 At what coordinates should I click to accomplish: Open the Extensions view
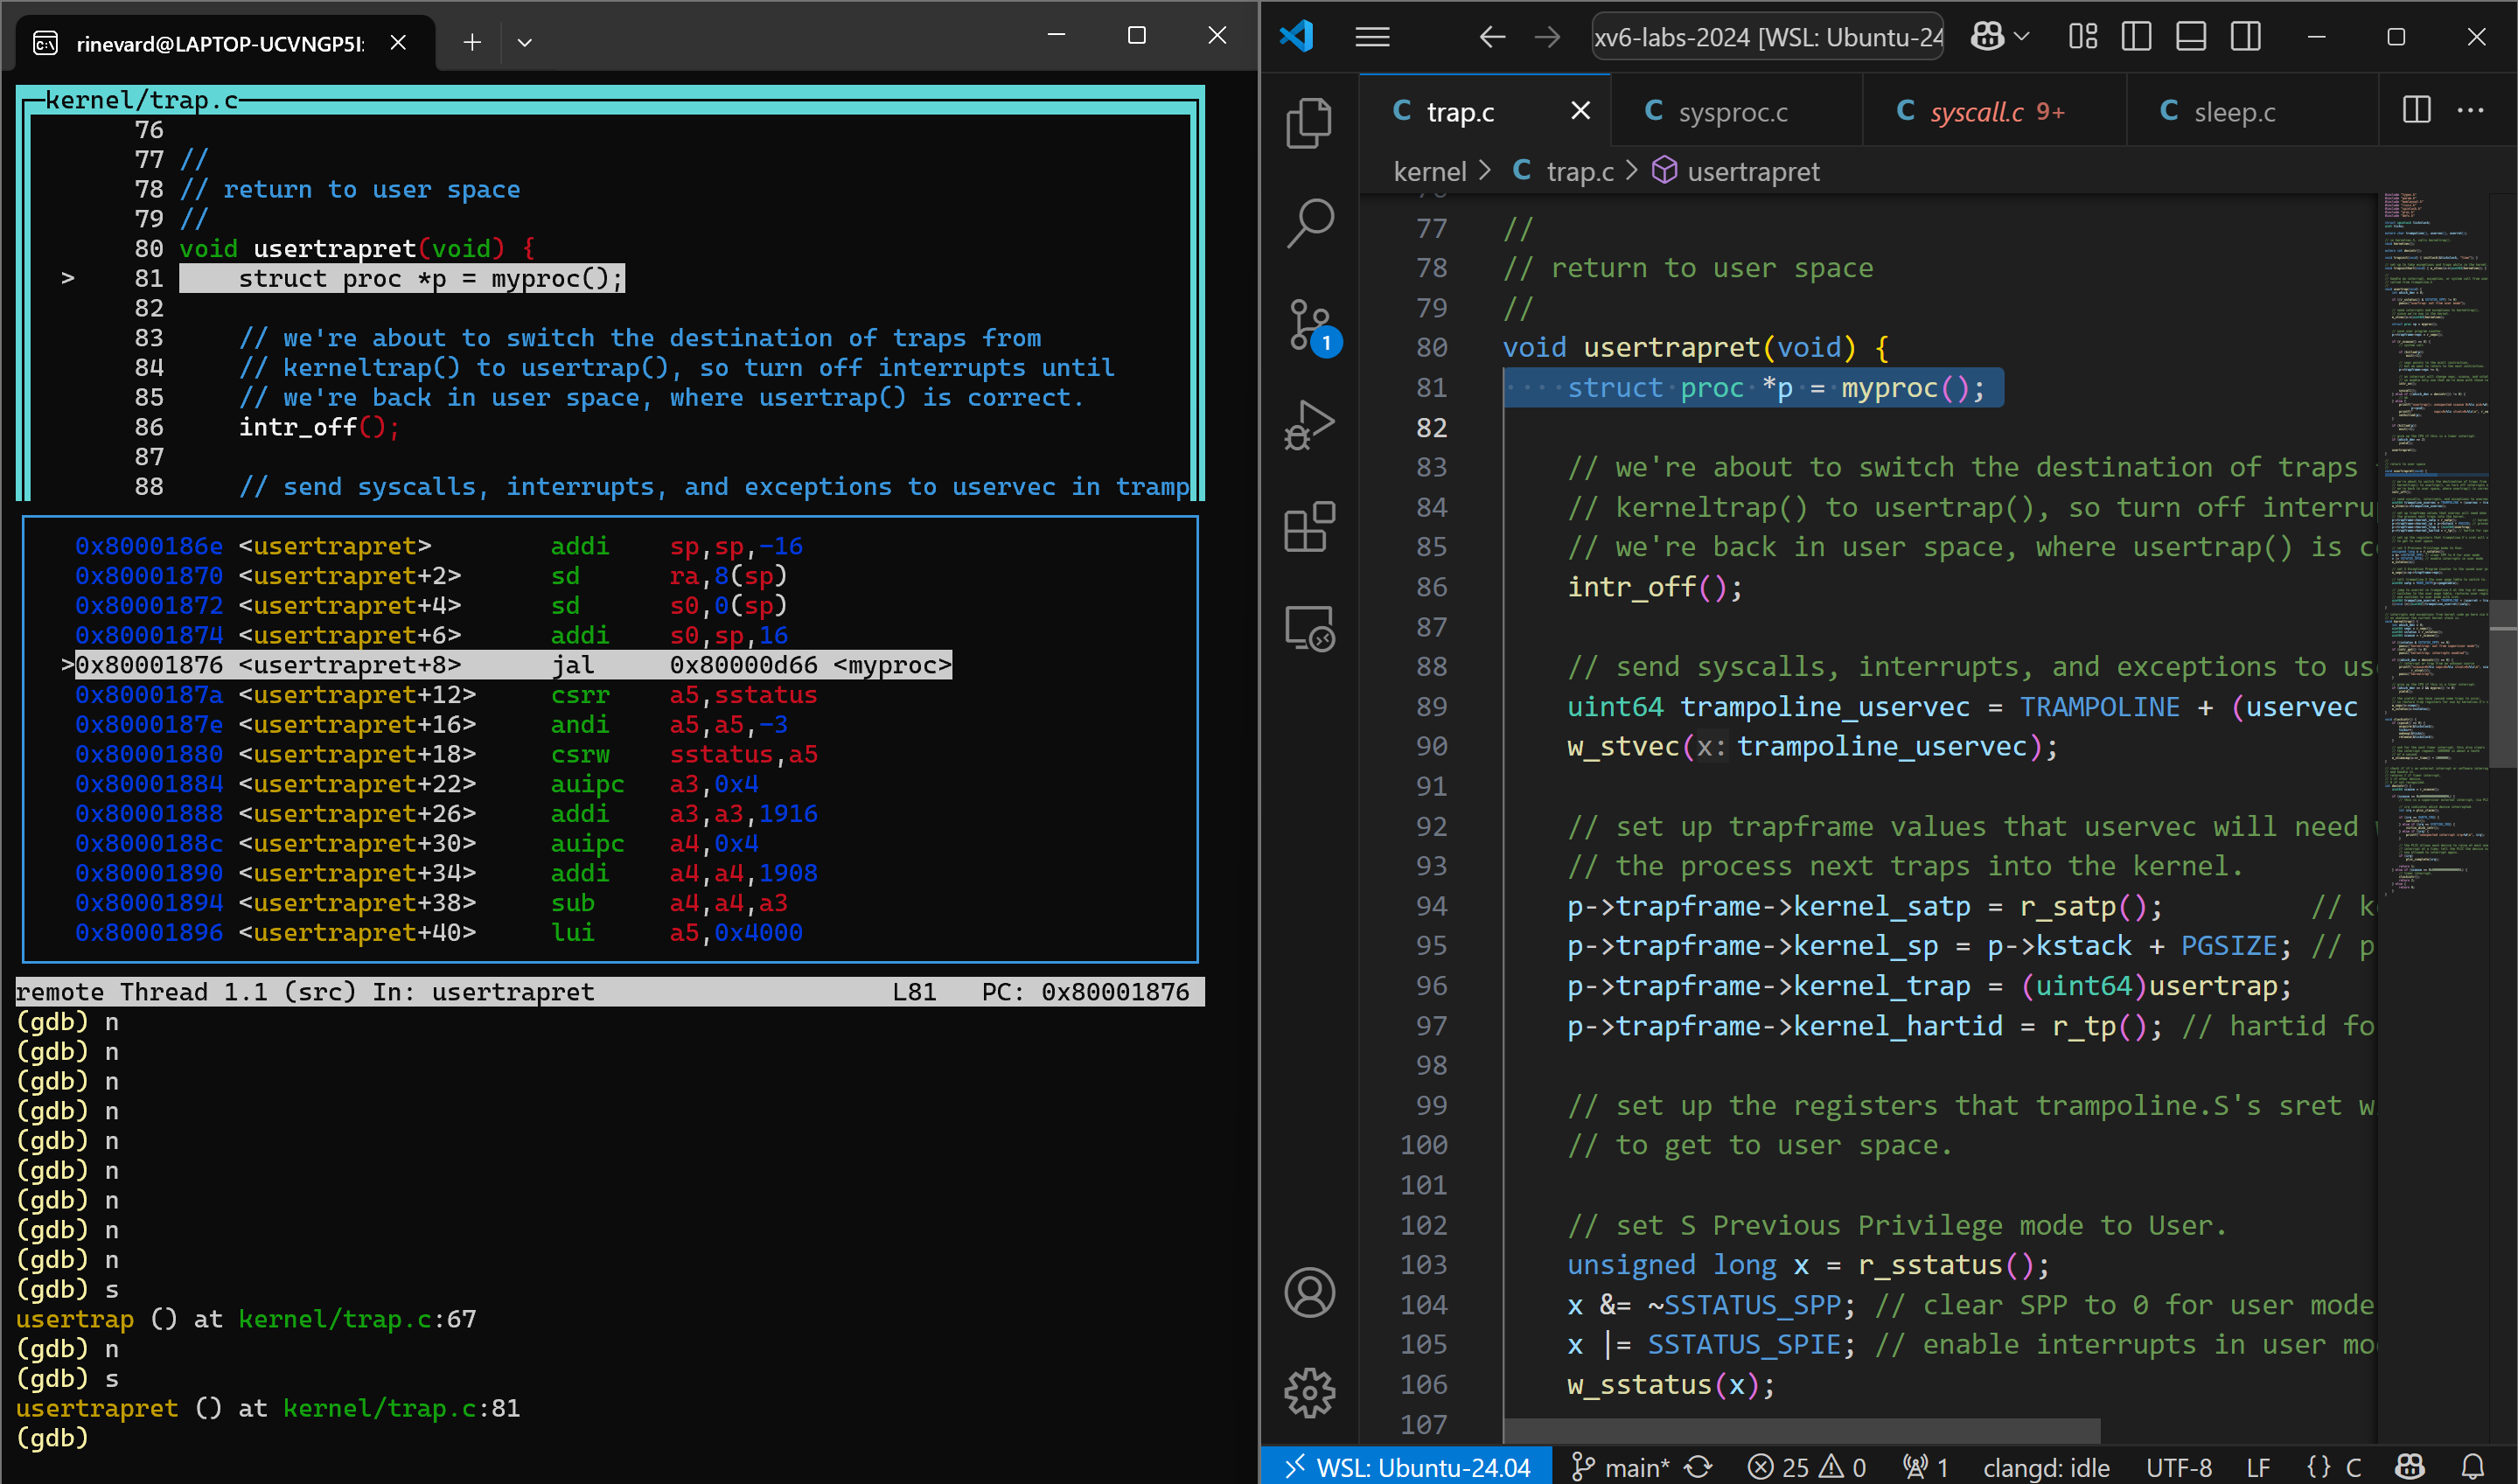[x=1308, y=527]
